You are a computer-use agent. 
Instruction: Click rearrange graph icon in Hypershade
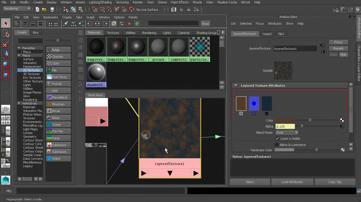[x=73, y=24]
